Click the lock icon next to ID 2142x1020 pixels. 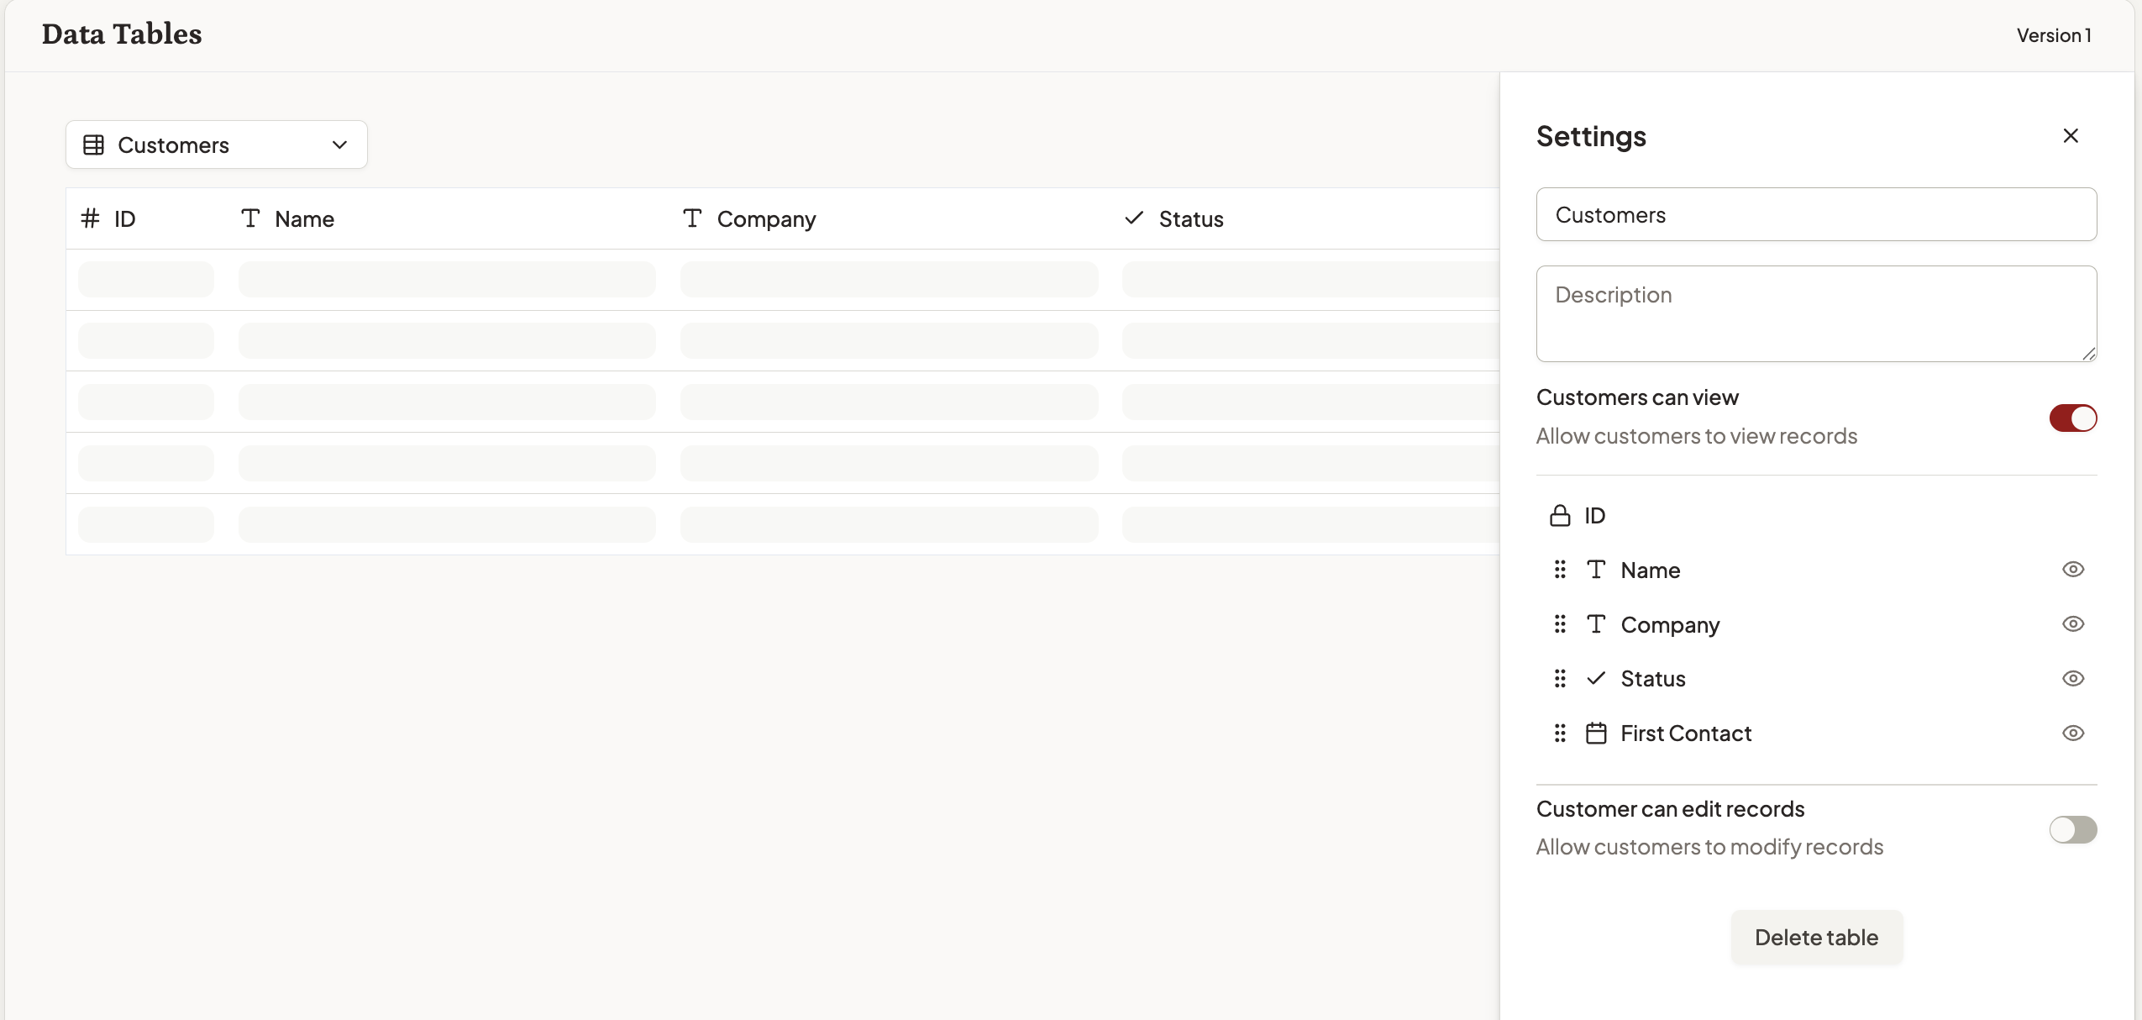[1560, 515]
